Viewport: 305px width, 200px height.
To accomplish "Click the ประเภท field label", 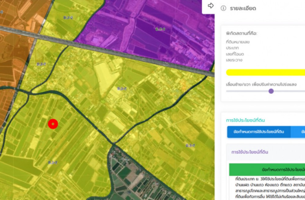I will point(232,48).
